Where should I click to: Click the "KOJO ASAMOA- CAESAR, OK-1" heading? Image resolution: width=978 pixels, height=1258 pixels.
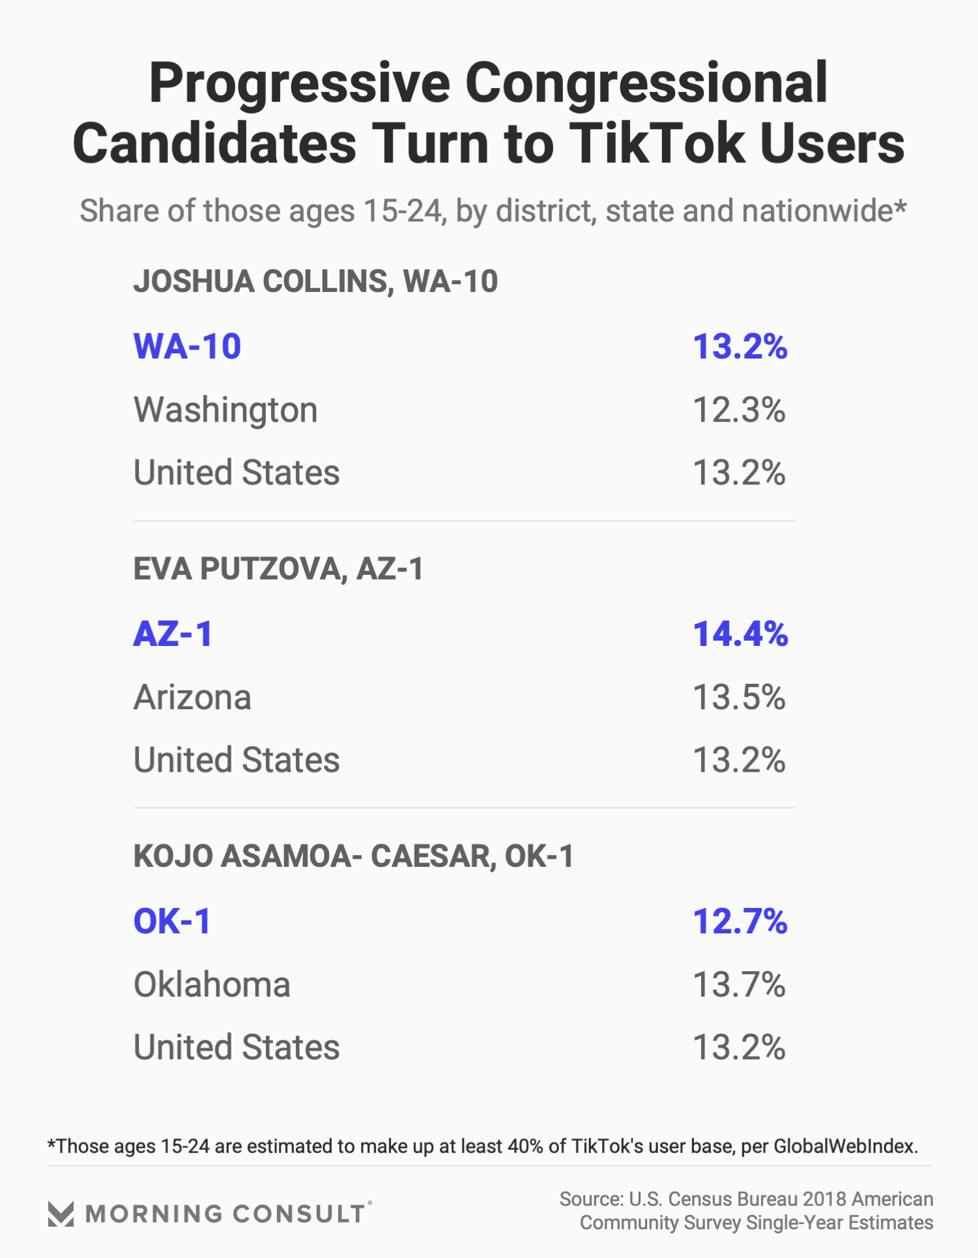coord(354,856)
